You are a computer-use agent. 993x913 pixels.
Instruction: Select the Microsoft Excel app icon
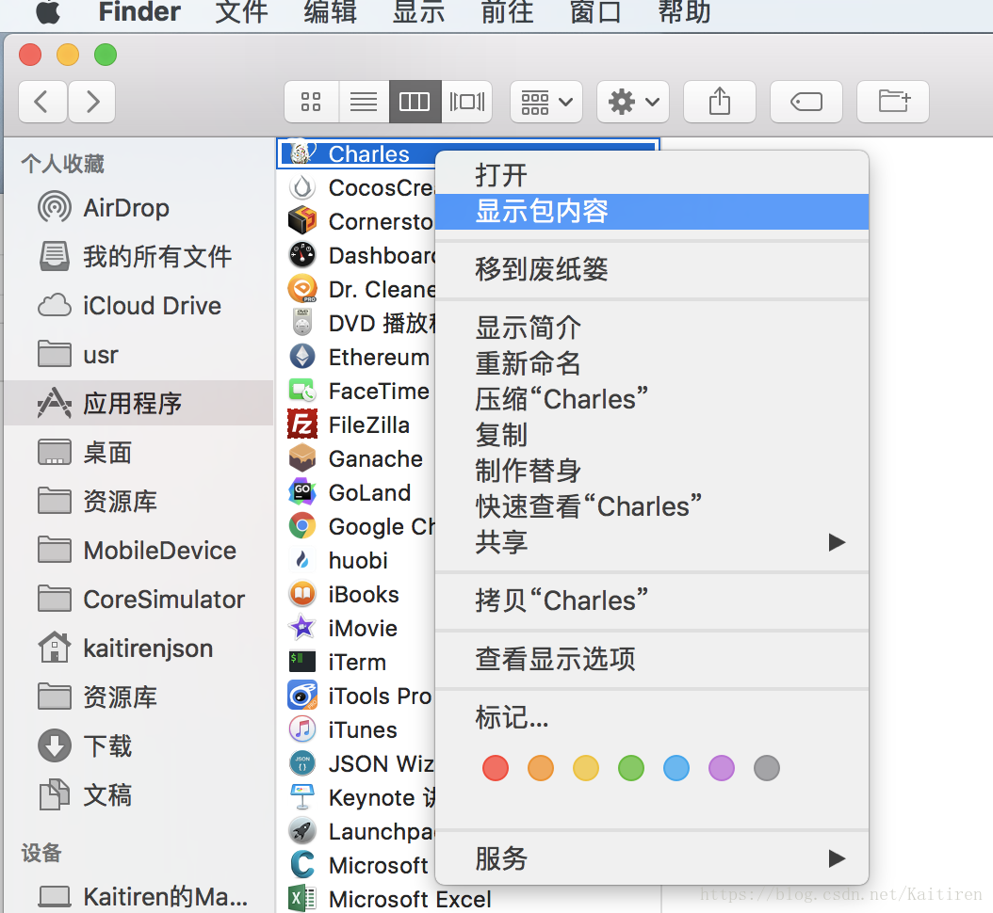click(x=302, y=899)
